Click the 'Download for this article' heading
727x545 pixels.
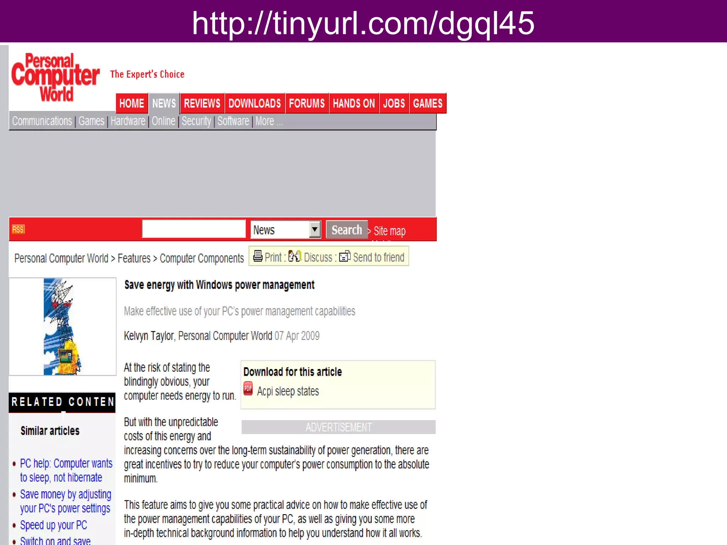[x=293, y=372]
